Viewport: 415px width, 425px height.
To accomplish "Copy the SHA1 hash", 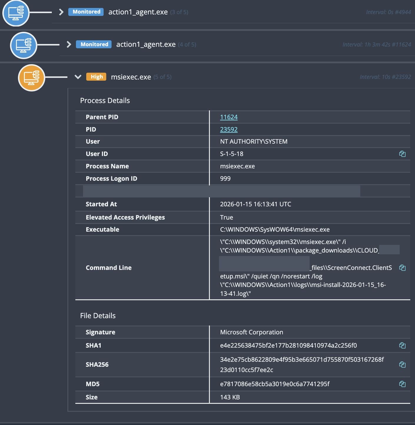I will click(402, 346).
